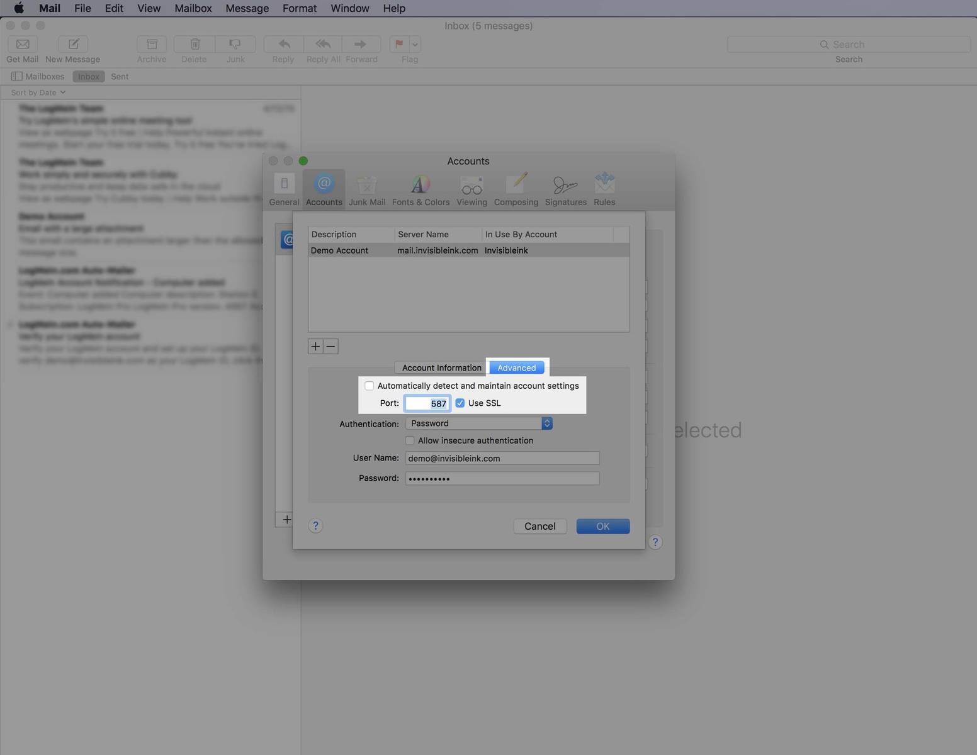Open the Edit menu
This screenshot has height=755, width=977.
[x=114, y=8]
